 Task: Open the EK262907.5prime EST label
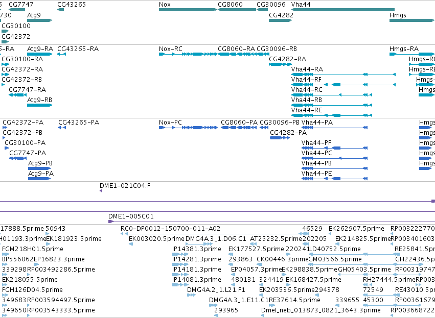pyautogui.click(x=356, y=229)
